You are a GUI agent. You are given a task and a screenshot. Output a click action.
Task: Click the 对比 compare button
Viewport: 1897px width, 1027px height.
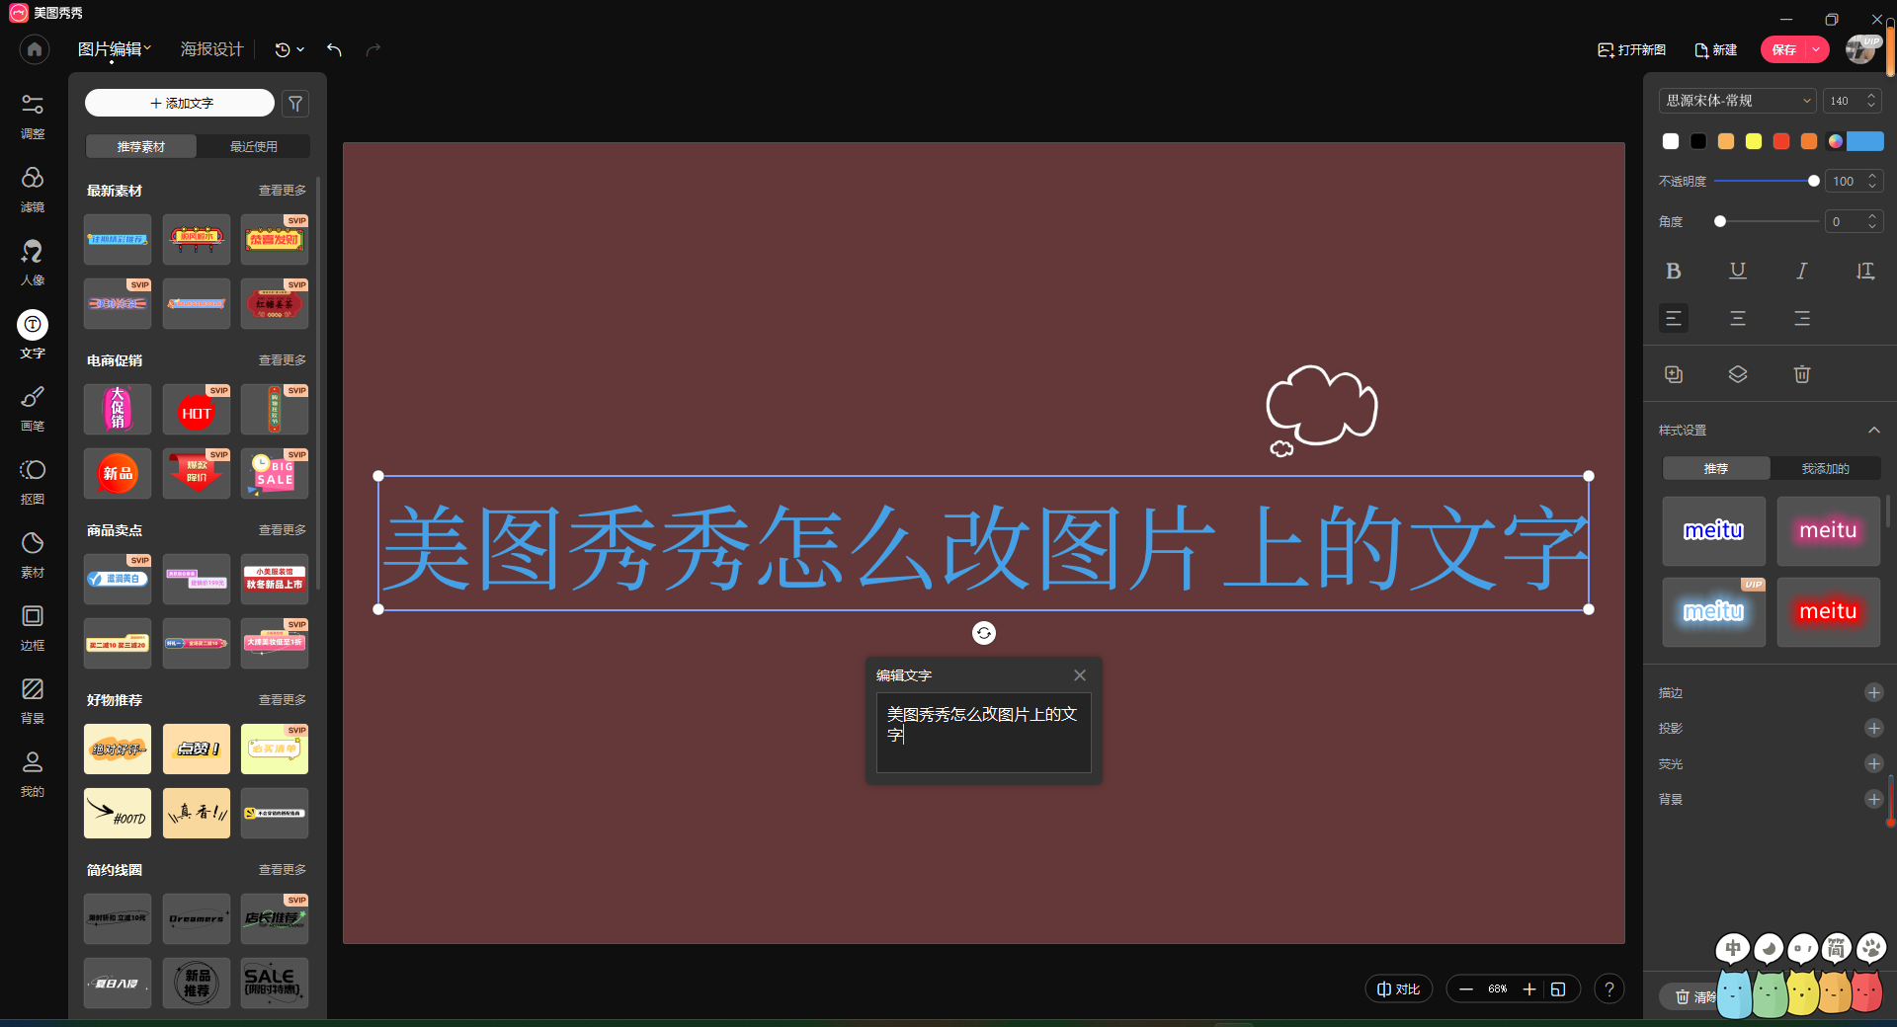[1399, 988]
